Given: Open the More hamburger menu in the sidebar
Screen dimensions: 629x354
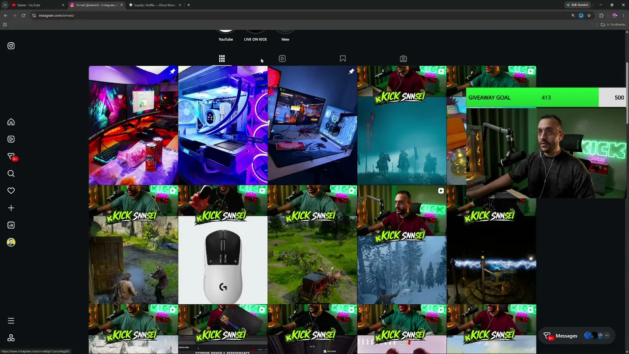Looking at the screenshot, I should [11, 321].
